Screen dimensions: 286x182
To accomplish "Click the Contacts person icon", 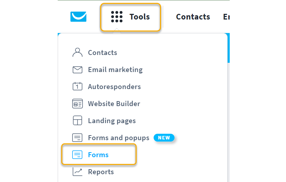I will click(77, 53).
